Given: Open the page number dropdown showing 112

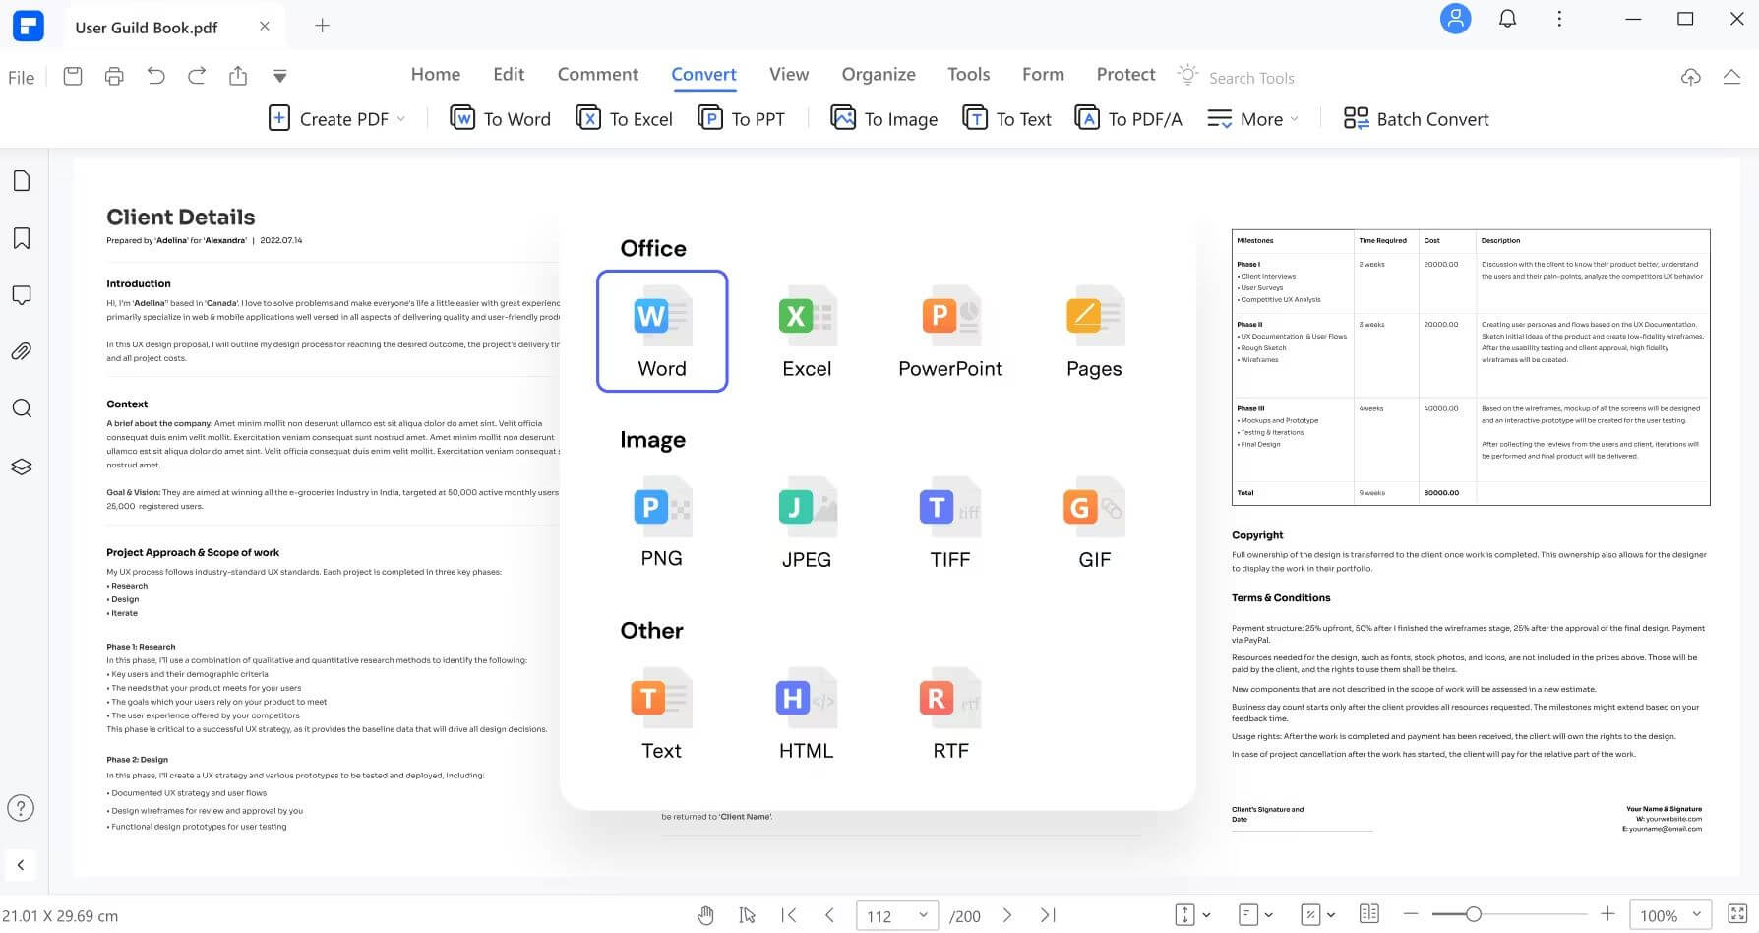Looking at the screenshot, I should point(897,915).
